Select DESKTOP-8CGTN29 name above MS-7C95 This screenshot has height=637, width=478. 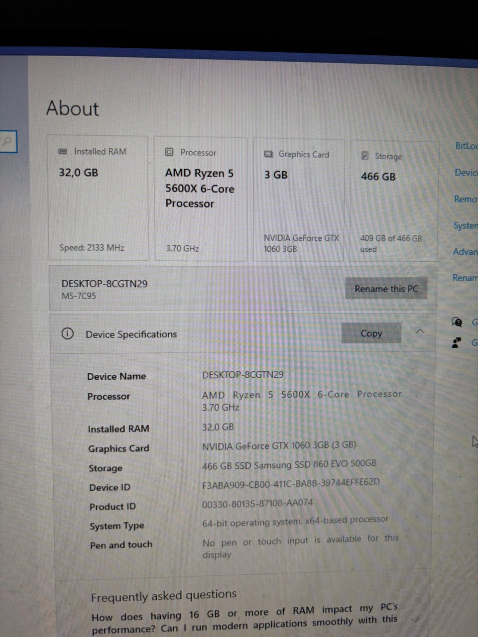point(105,284)
